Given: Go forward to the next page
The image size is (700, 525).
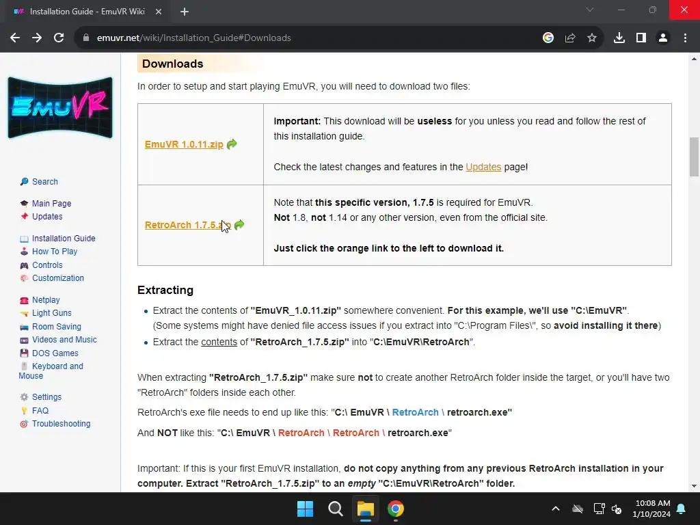Looking at the screenshot, I should click(x=37, y=38).
